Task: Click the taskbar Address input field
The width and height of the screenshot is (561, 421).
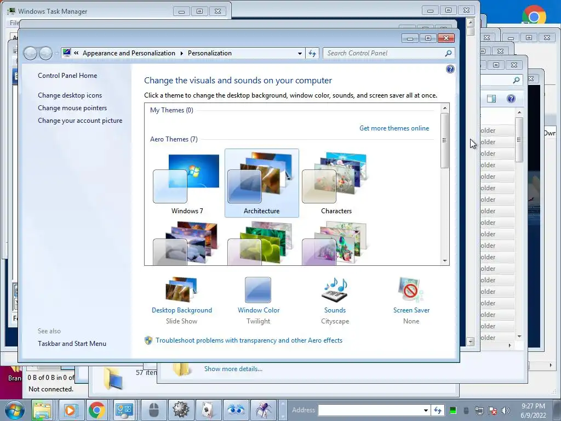Action: [370, 410]
